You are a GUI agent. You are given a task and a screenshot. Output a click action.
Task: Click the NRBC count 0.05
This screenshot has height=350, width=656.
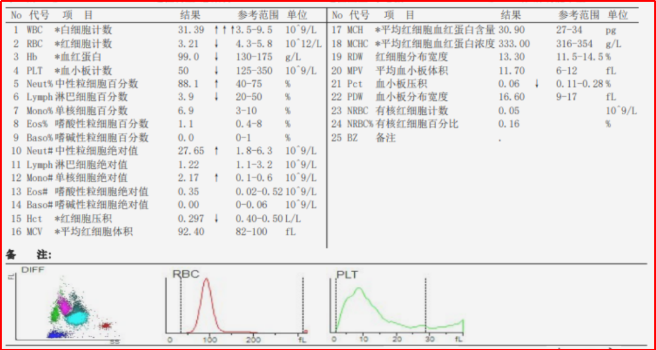509,111
